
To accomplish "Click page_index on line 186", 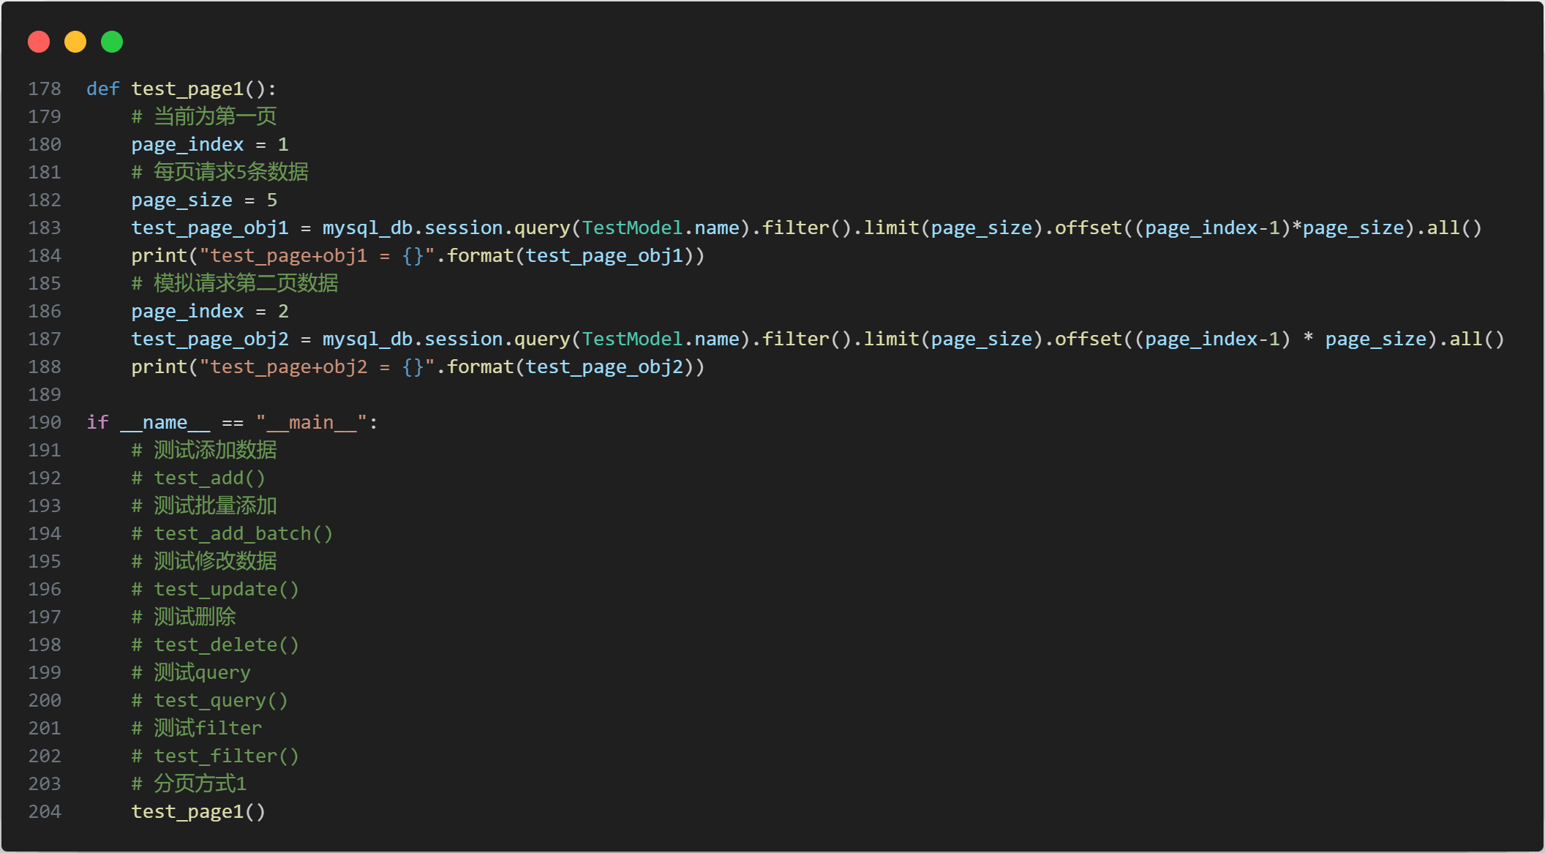I will click(187, 311).
